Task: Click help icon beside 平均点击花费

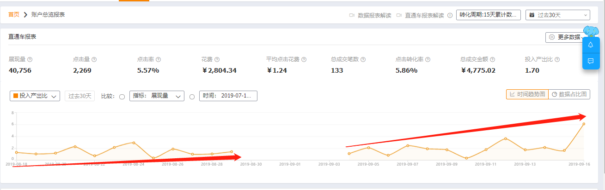Action: [304, 60]
